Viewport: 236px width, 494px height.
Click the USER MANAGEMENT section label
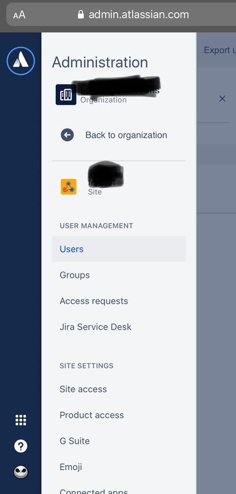tap(97, 225)
